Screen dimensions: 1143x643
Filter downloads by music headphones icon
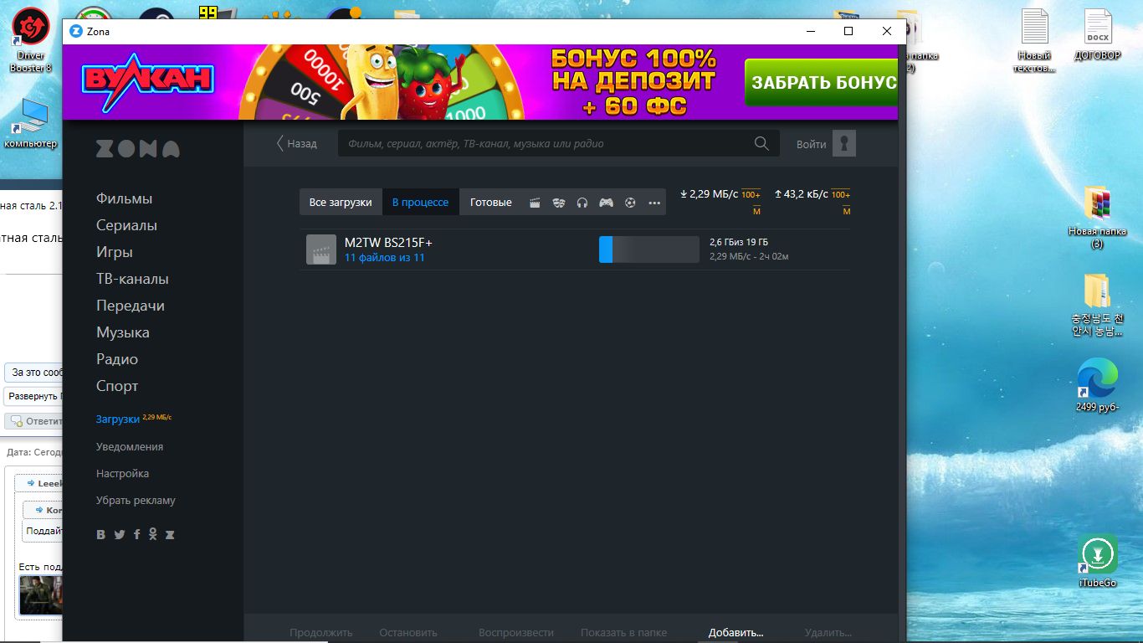click(x=582, y=203)
